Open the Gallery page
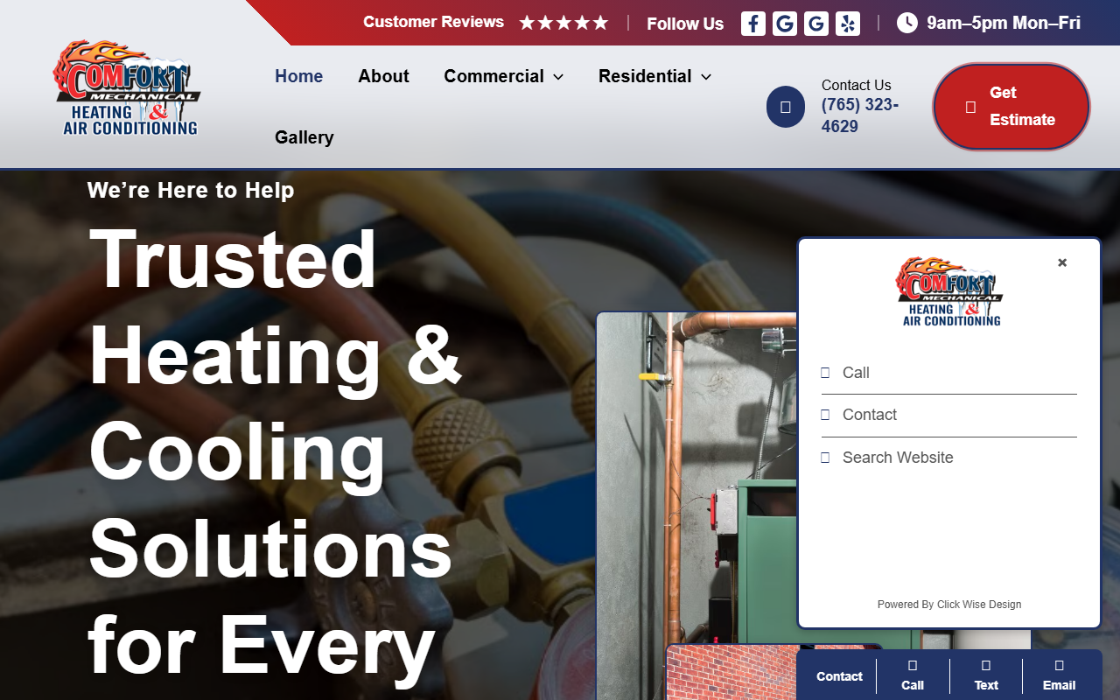The image size is (1120, 700). (304, 137)
